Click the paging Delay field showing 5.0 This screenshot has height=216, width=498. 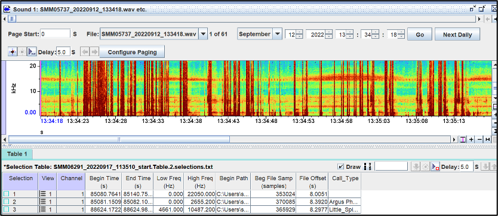pyautogui.click(x=63, y=52)
